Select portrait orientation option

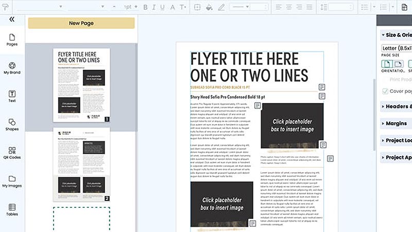click(x=387, y=64)
